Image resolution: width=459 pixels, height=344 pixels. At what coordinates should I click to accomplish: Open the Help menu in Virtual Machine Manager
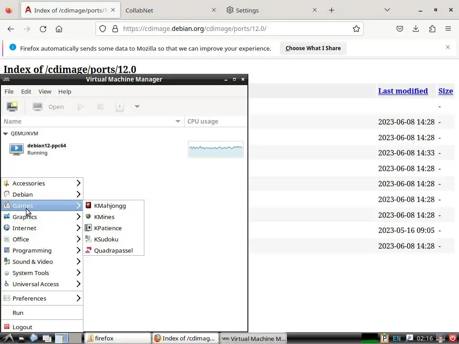[65, 91]
